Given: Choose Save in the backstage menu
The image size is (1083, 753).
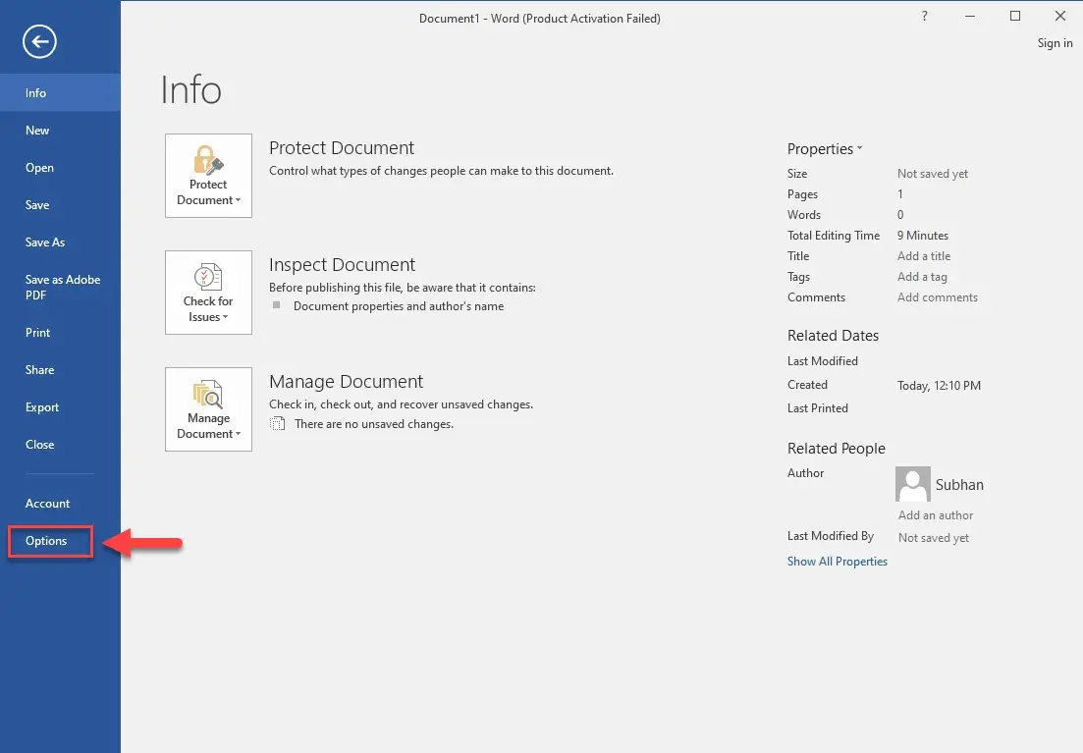Looking at the screenshot, I should point(60,204).
